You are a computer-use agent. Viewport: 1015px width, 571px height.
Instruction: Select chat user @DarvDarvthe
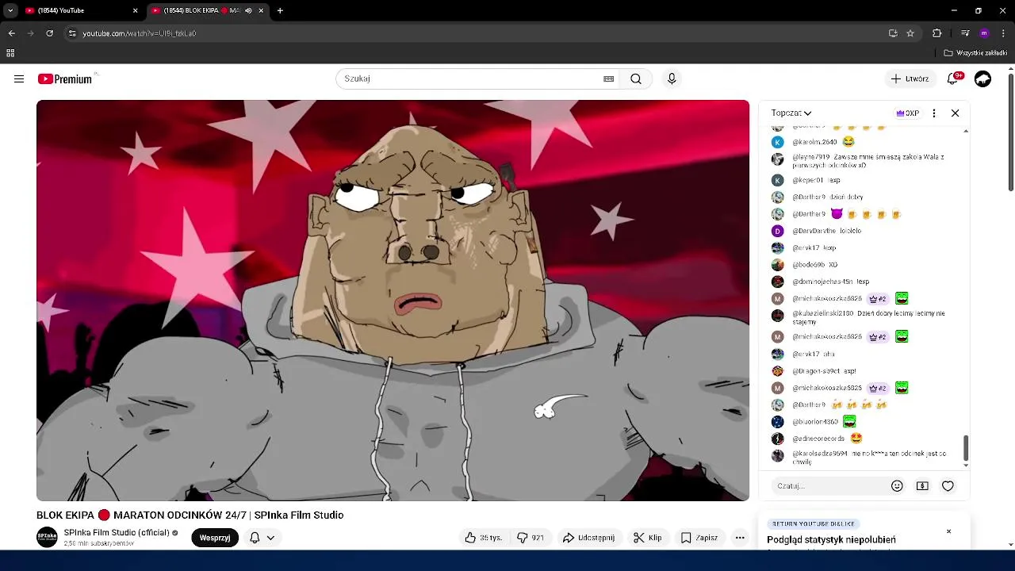[815, 231]
